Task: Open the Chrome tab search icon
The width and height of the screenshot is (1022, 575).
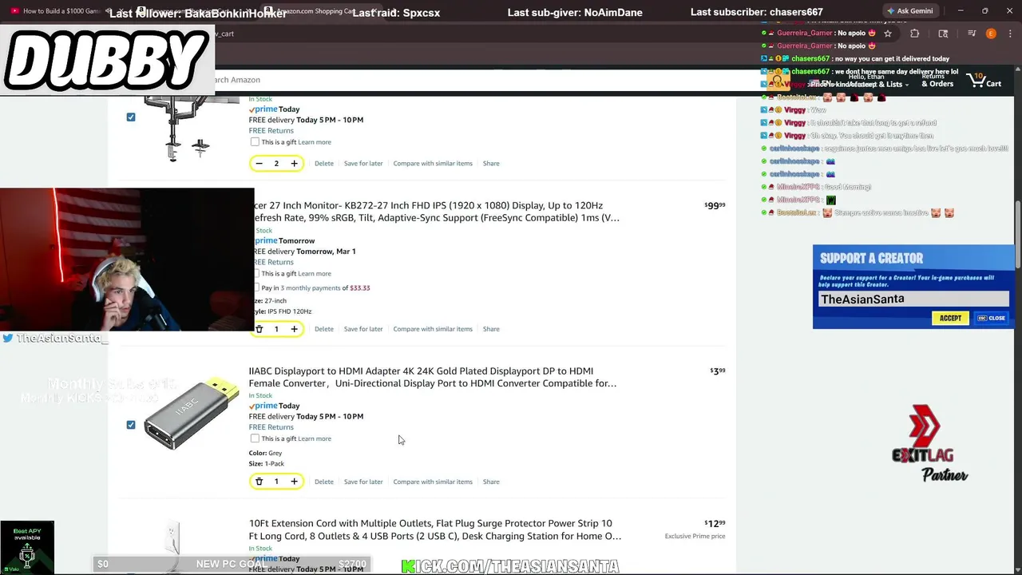Action: 943,34
